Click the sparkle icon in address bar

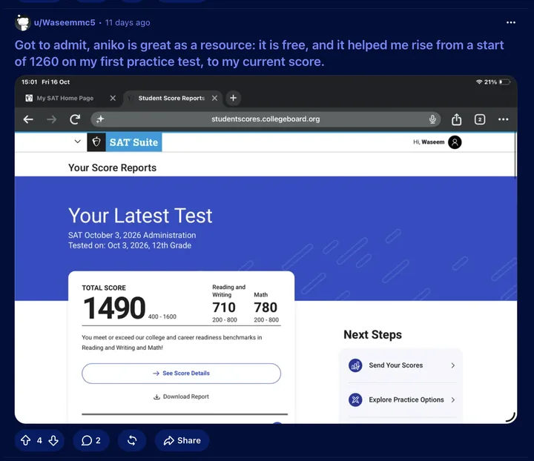pyautogui.click(x=100, y=119)
